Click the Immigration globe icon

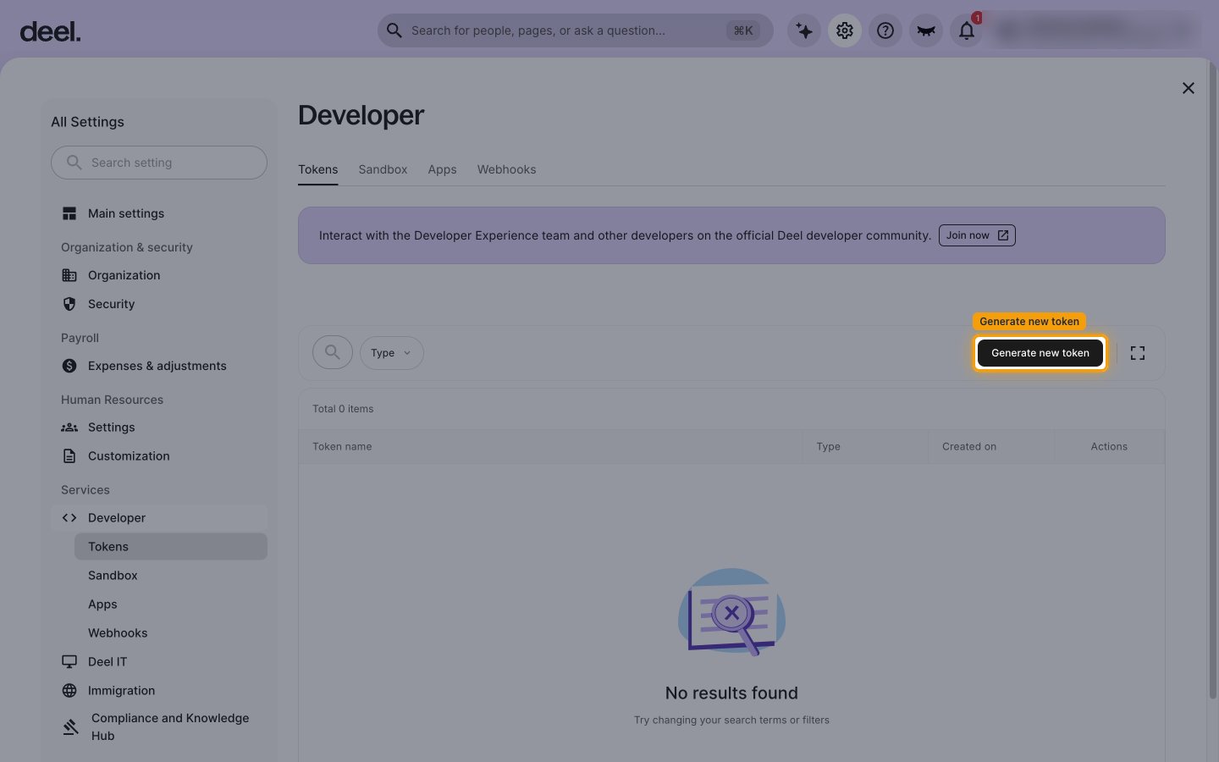[x=69, y=691]
